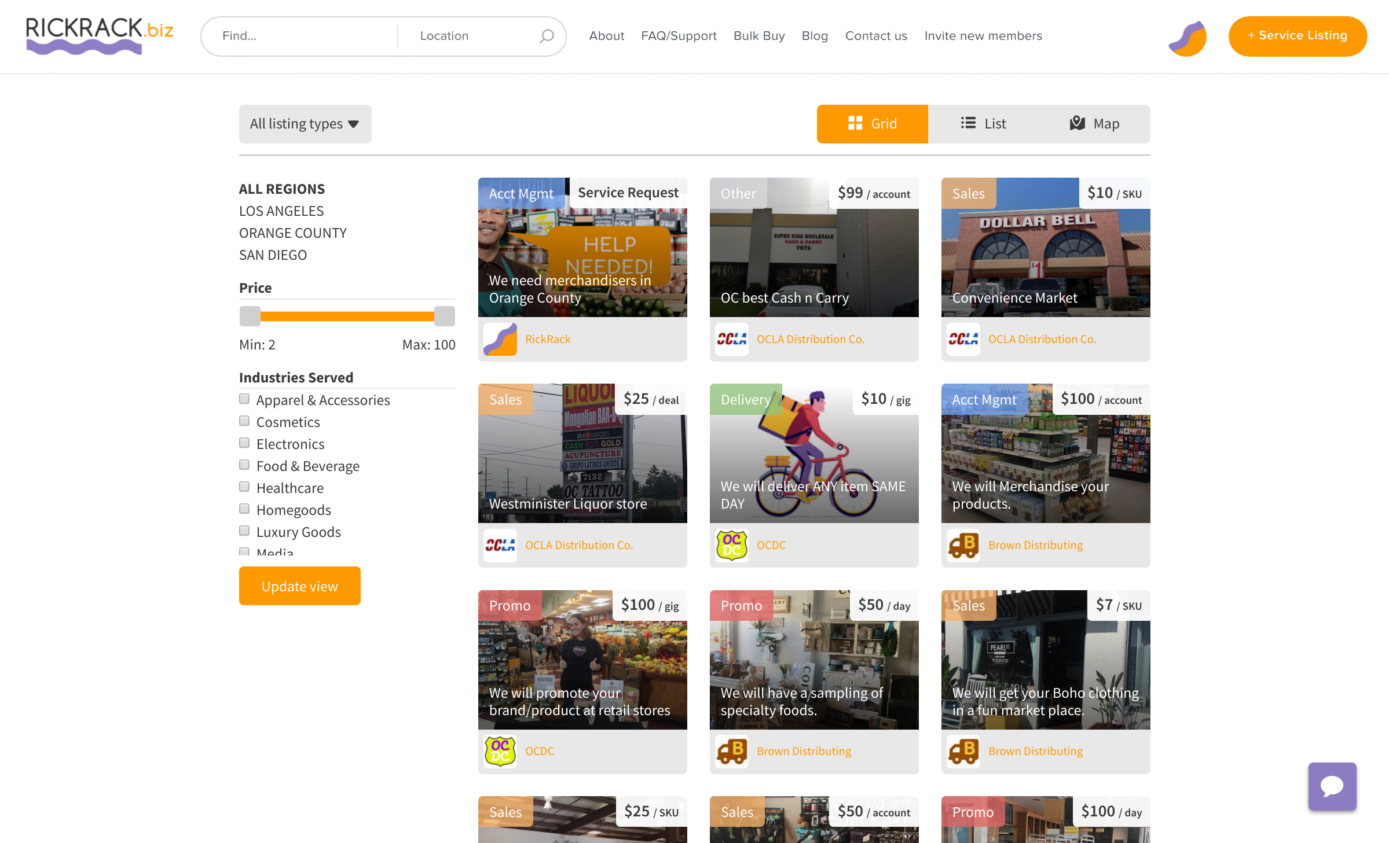Click OCLA logo under OC best Cash n Carry
The height and width of the screenshot is (843, 1389).
(x=731, y=339)
